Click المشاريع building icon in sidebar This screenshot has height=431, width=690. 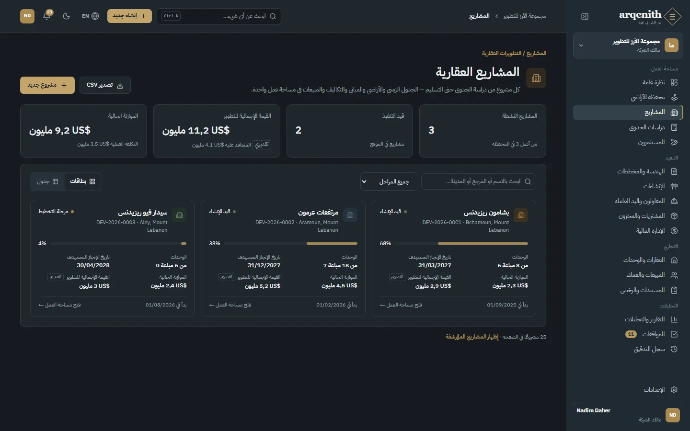[674, 112]
